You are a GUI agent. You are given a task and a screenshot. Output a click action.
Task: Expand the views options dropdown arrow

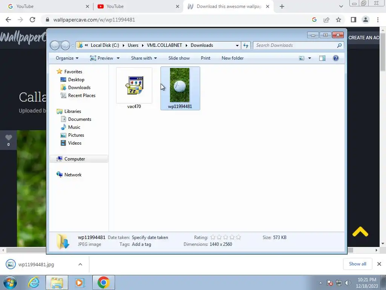point(310,58)
